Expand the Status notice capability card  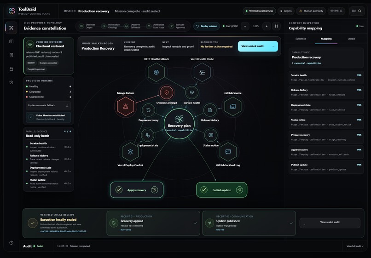pos(326,122)
